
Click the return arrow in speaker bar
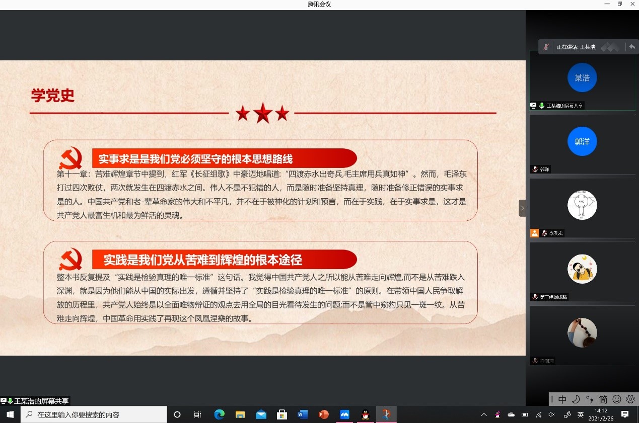pos(632,47)
